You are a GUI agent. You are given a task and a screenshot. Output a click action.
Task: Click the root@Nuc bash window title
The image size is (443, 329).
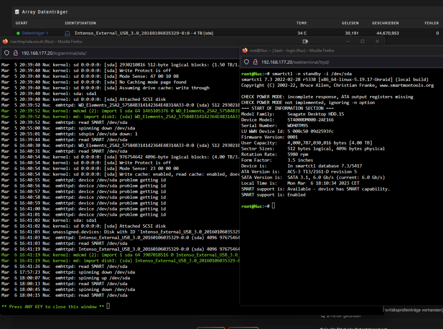click(292, 50)
